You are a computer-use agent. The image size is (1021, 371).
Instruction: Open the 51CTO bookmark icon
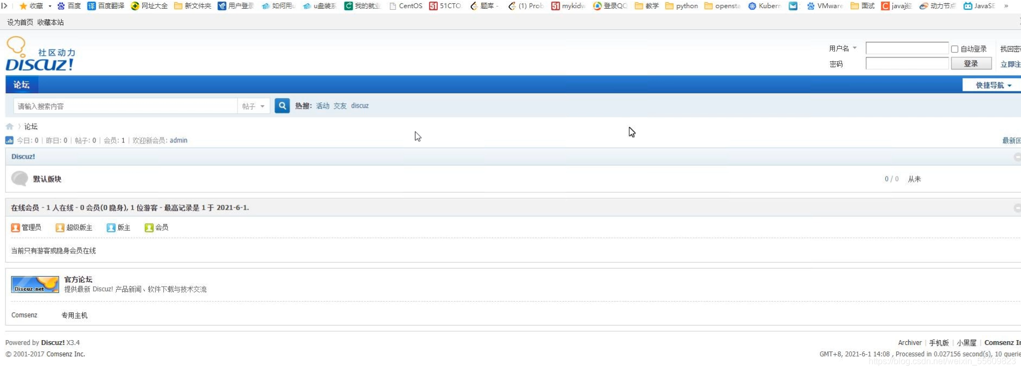coord(433,6)
